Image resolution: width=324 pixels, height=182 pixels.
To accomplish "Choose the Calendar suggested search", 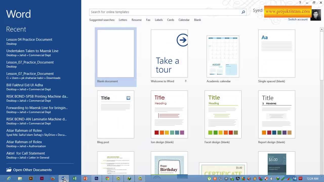I will click(184, 20).
